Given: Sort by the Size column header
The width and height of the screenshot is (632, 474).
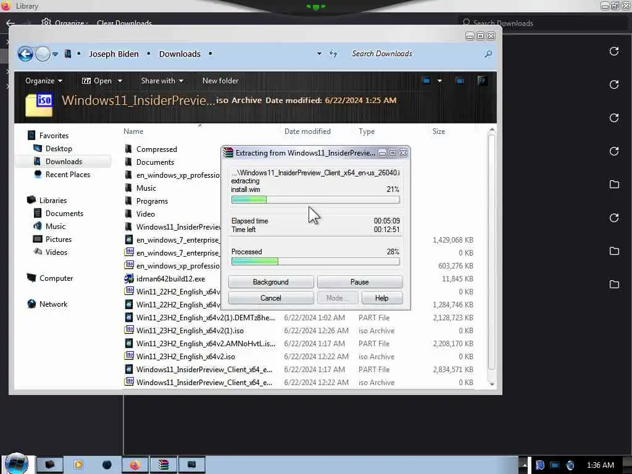Looking at the screenshot, I should coord(439,131).
